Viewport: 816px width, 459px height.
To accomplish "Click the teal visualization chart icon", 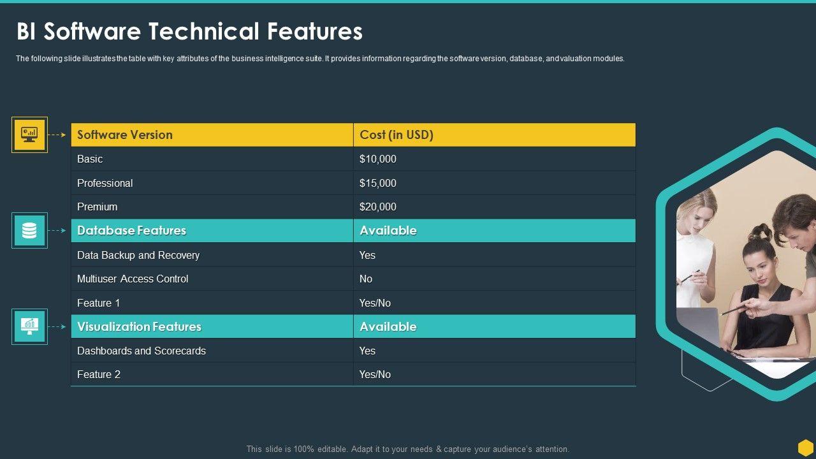I will [29, 326].
